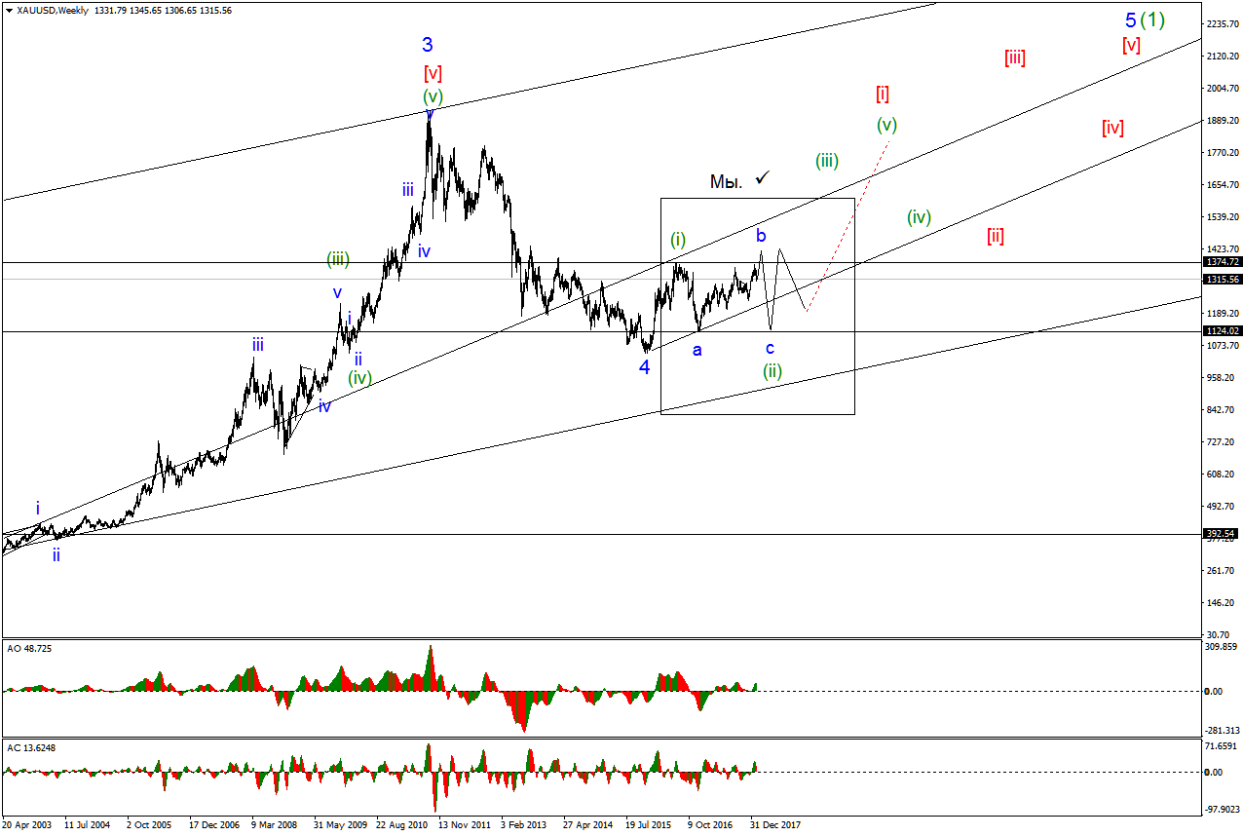The width and height of the screenshot is (1243, 836).
Task: Select the red [ii] wave label
Action: point(995,235)
